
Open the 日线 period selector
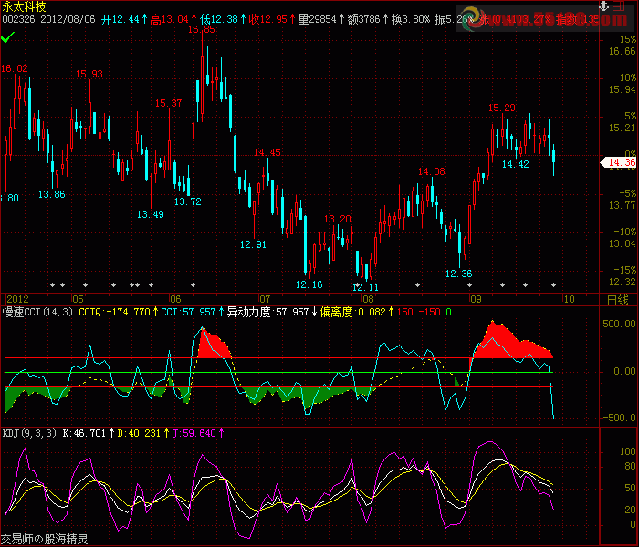point(617,300)
